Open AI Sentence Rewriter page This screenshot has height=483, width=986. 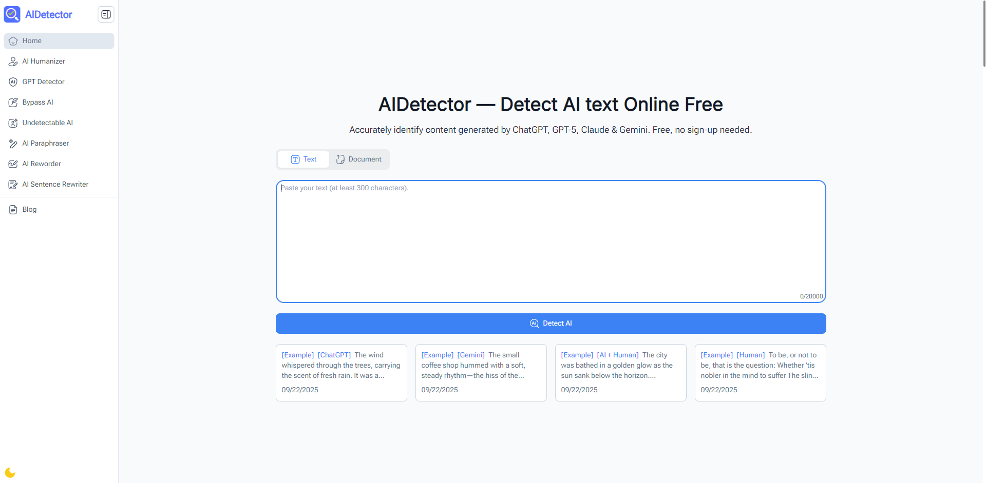click(x=55, y=185)
